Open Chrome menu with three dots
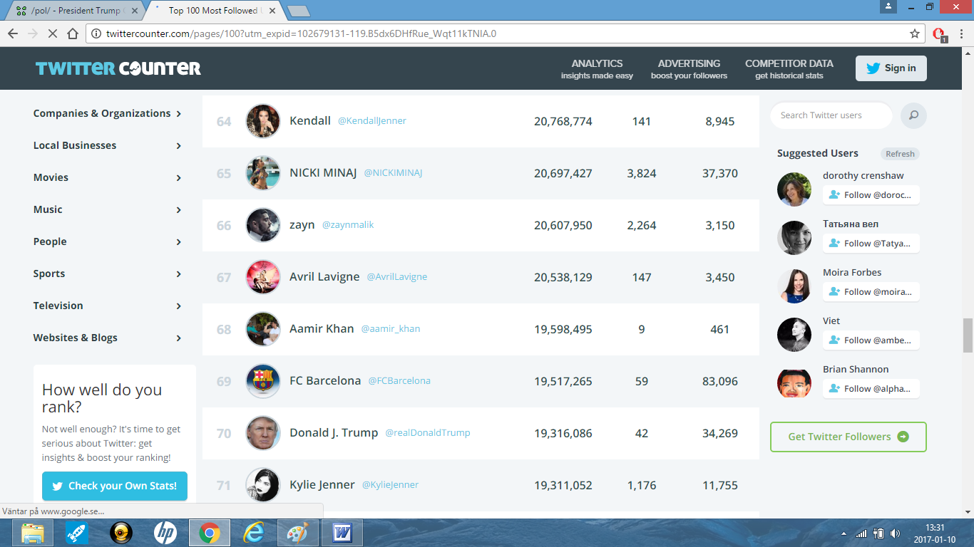Screen dimensions: 974x547 [x=960, y=33]
